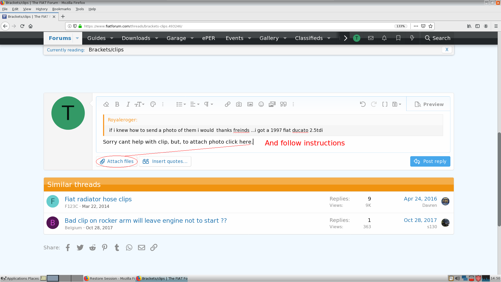The width and height of the screenshot is (501, 282).
Task: Share thread by Email icon
Action: coord(141,248)
